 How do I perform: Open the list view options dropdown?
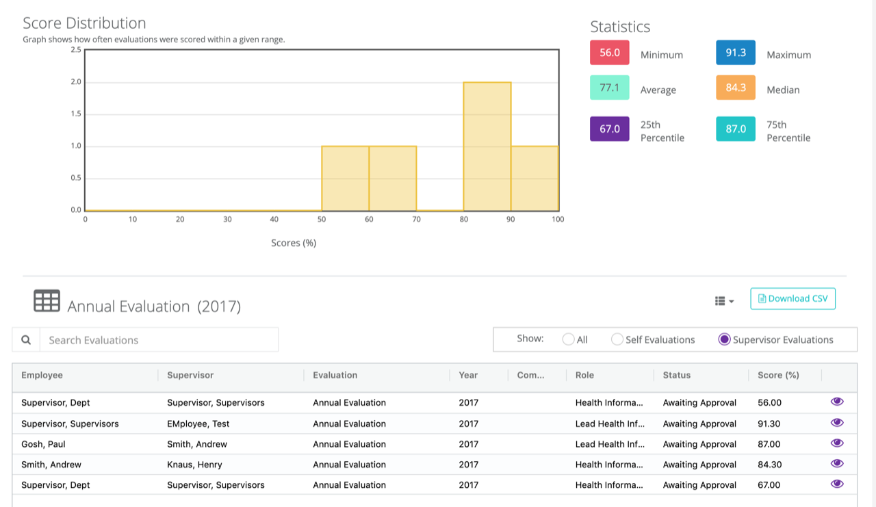(724, 301)
